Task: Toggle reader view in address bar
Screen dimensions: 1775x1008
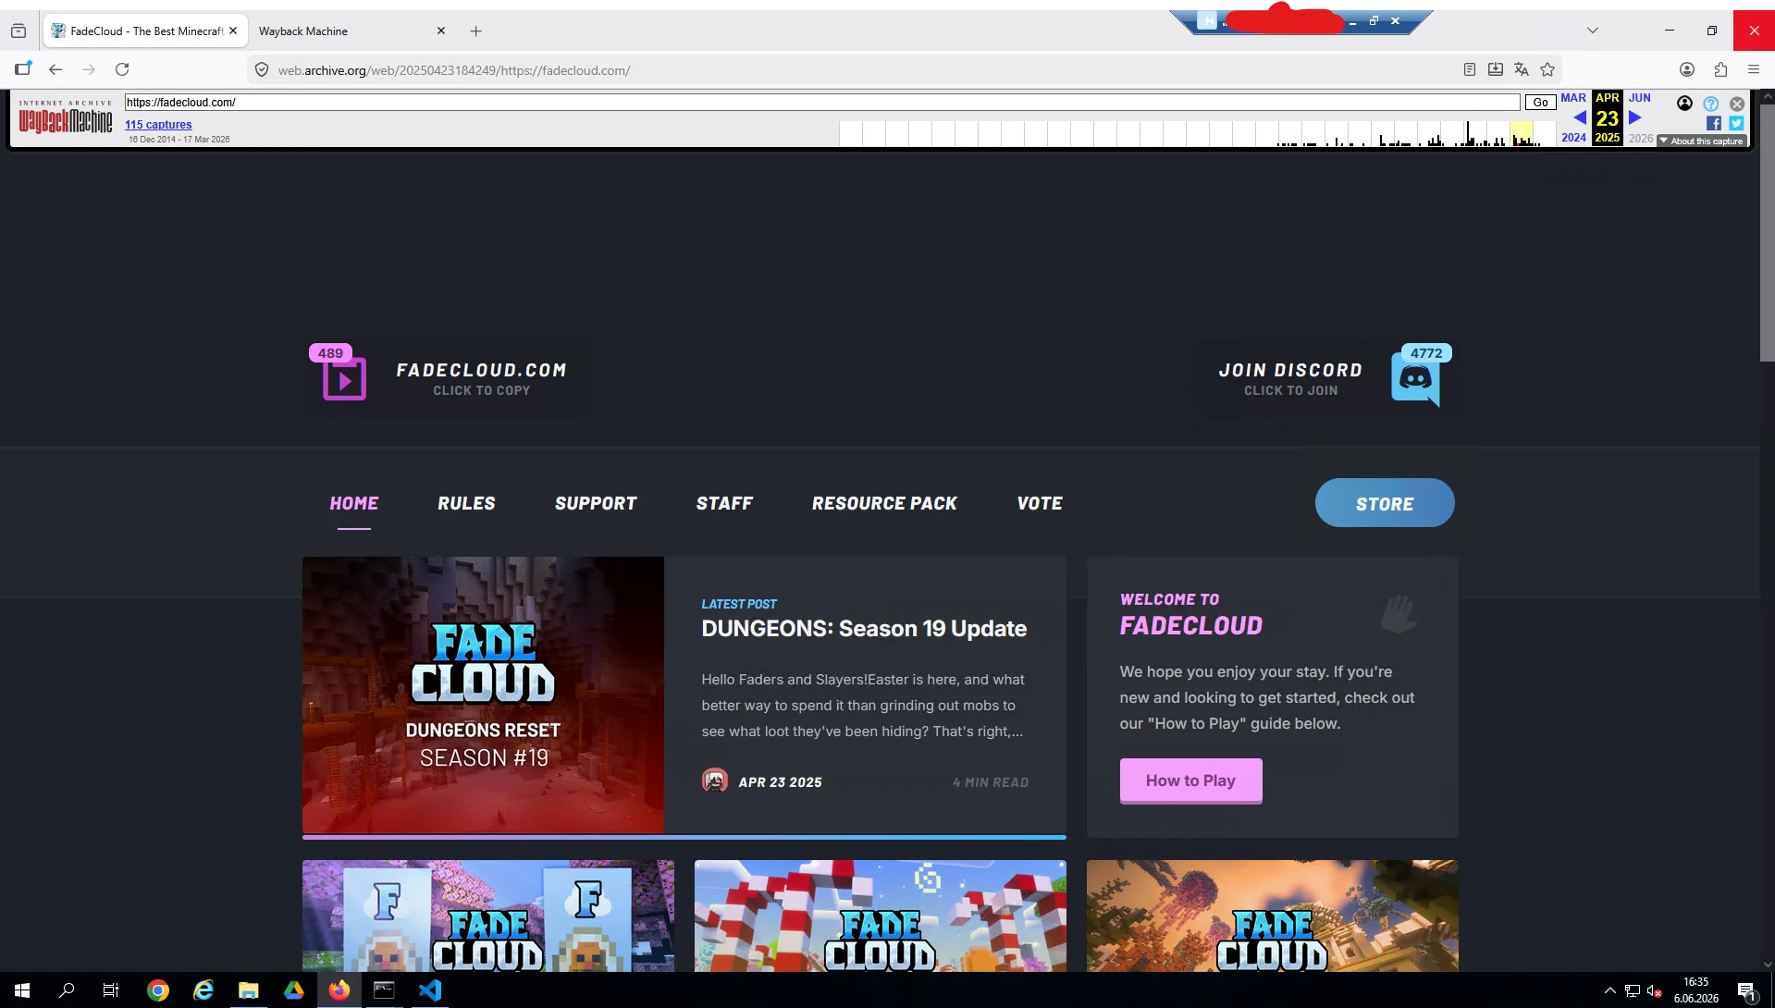Action: click(1470, 69)
